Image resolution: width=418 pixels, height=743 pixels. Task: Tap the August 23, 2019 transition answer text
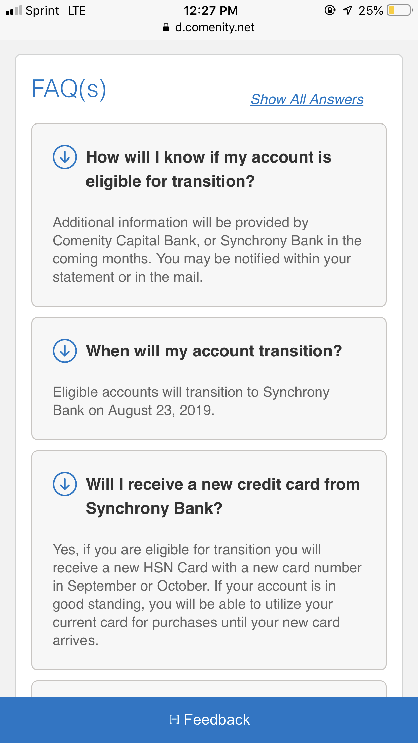[x=191, y=401]
